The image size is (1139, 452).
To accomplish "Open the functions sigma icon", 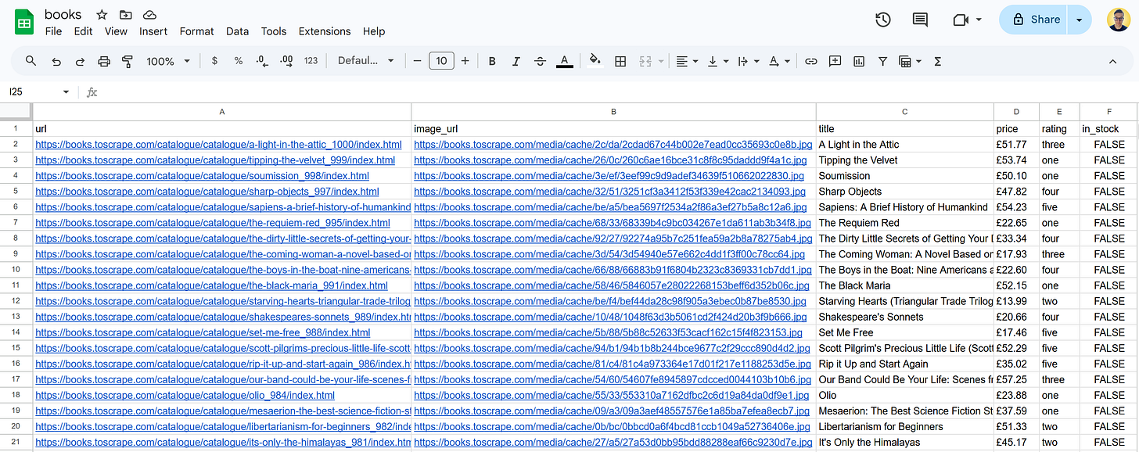I will [x=937, y=61].
